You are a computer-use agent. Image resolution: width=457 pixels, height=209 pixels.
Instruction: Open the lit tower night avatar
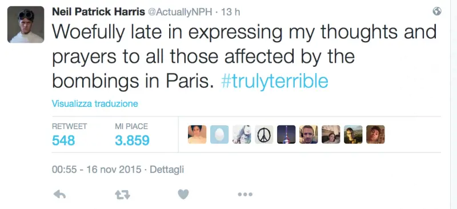click(286, 134)
